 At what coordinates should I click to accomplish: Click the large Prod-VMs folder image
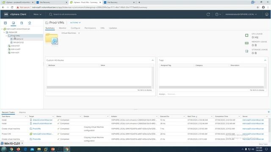coord(52,39)
